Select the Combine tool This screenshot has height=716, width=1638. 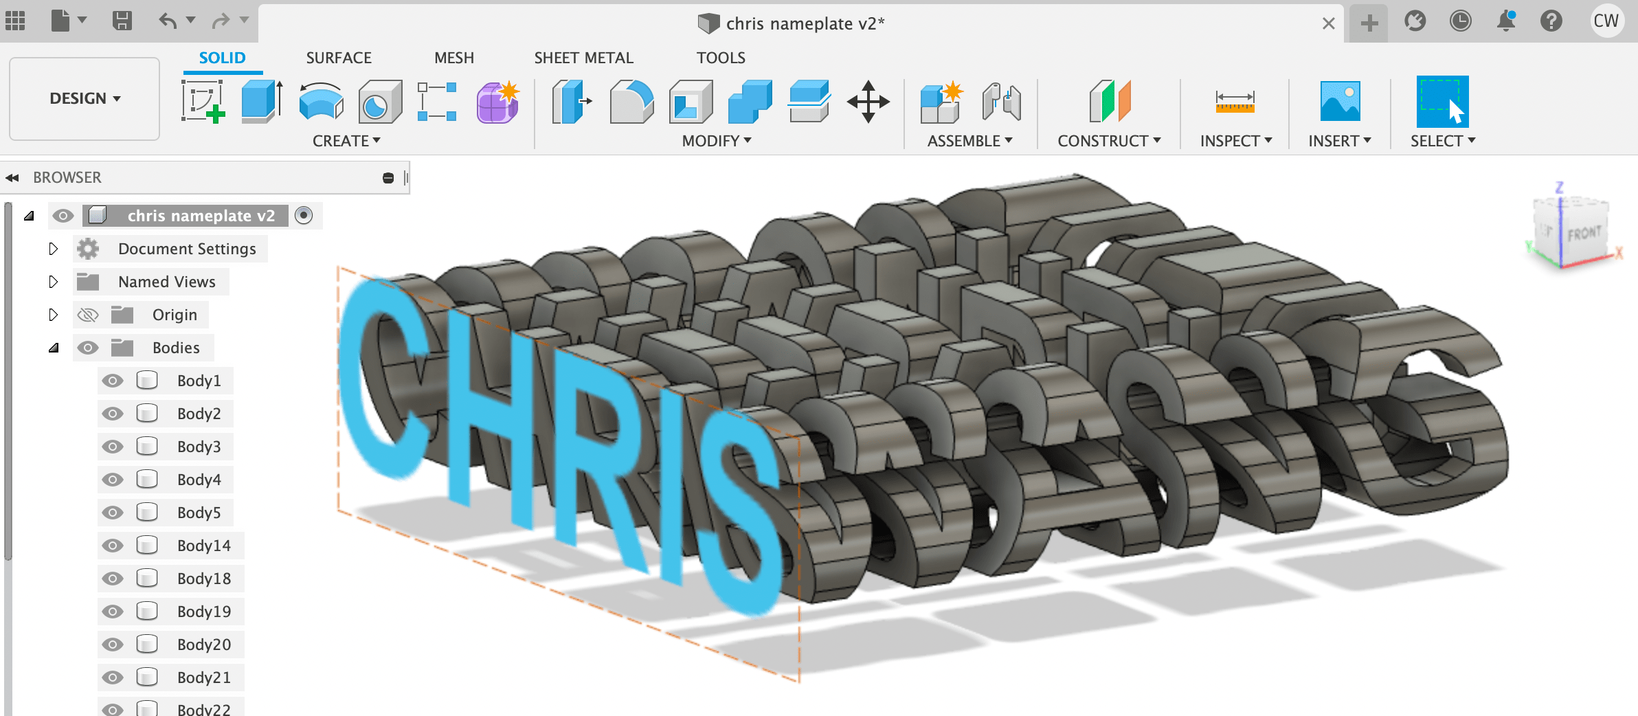point(750,101)
